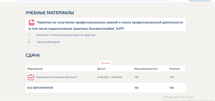Click max score 100 in ВСЕ МЕРОПРИЯТИЯ row
Image resolution: width=215 pixels, height=101 pixels.
click(x=137, y=88)
